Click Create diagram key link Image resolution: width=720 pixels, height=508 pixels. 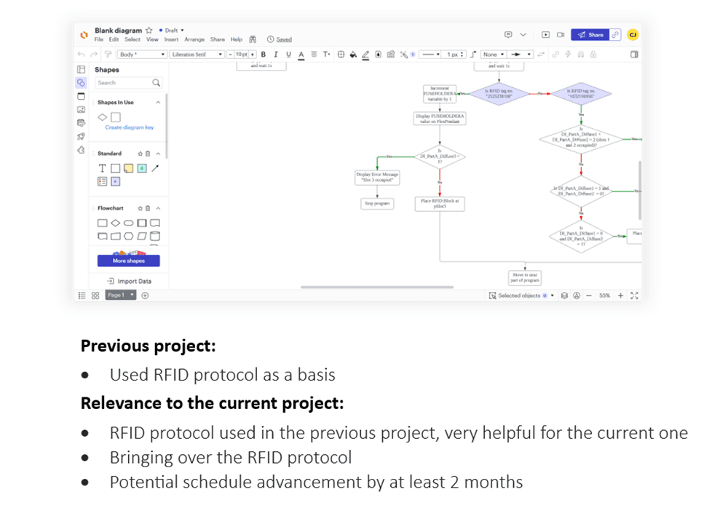(129, 127)
